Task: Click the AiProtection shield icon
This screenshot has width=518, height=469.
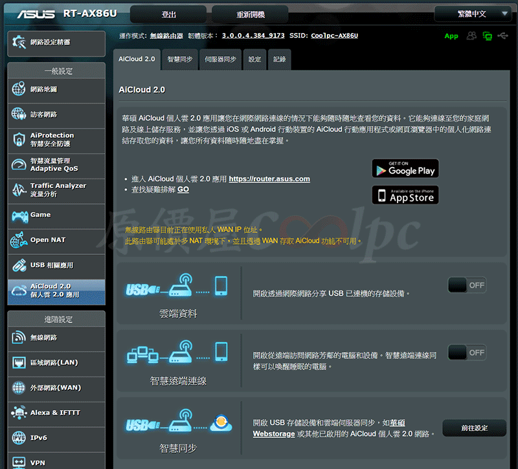Action: [x=19, y=140]
